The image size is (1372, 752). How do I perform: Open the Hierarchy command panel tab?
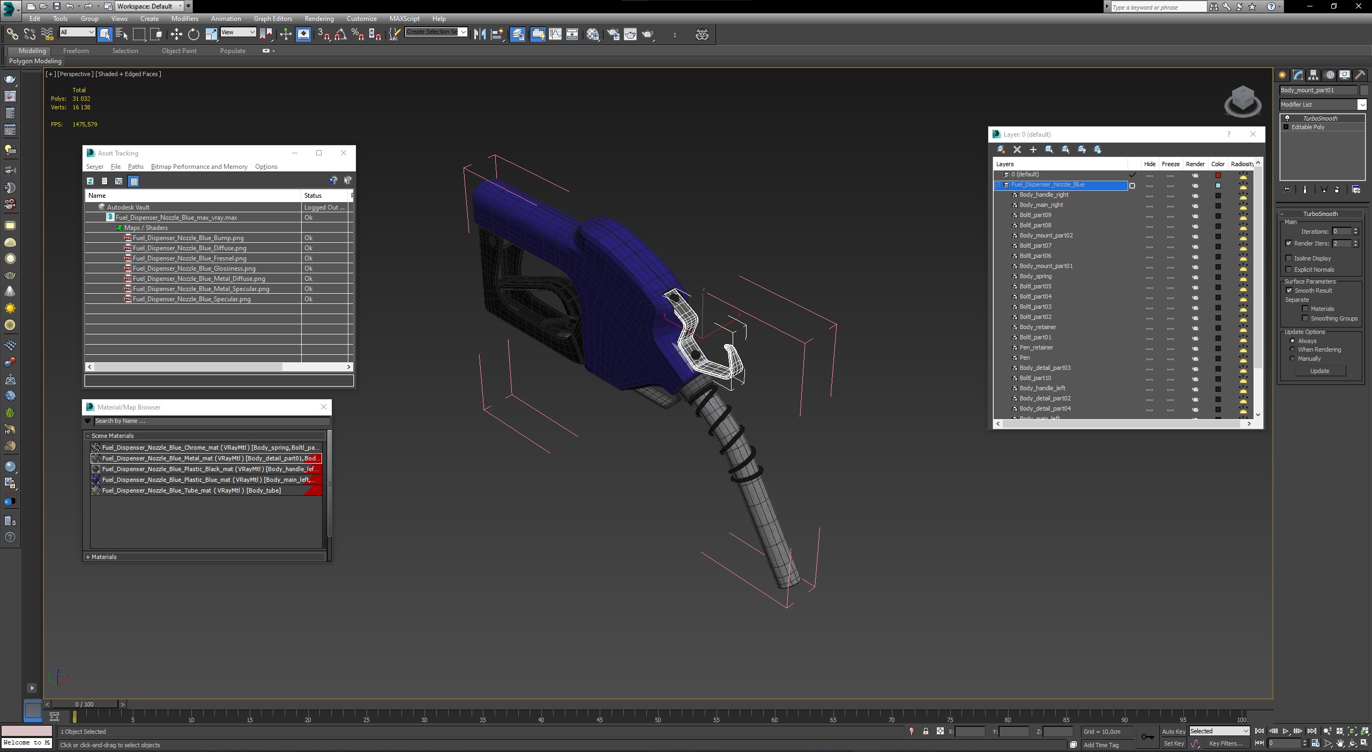(x=1313, y=75)
